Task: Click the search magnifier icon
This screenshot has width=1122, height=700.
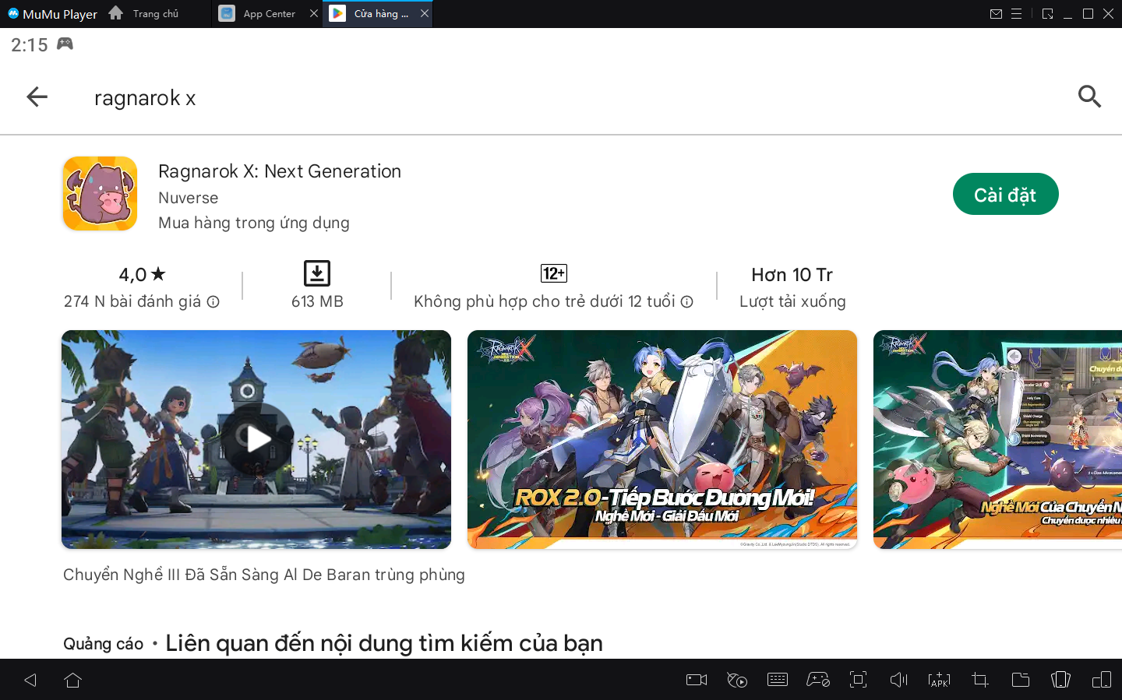Action: pyautogui.click(x=1089, y=97)
